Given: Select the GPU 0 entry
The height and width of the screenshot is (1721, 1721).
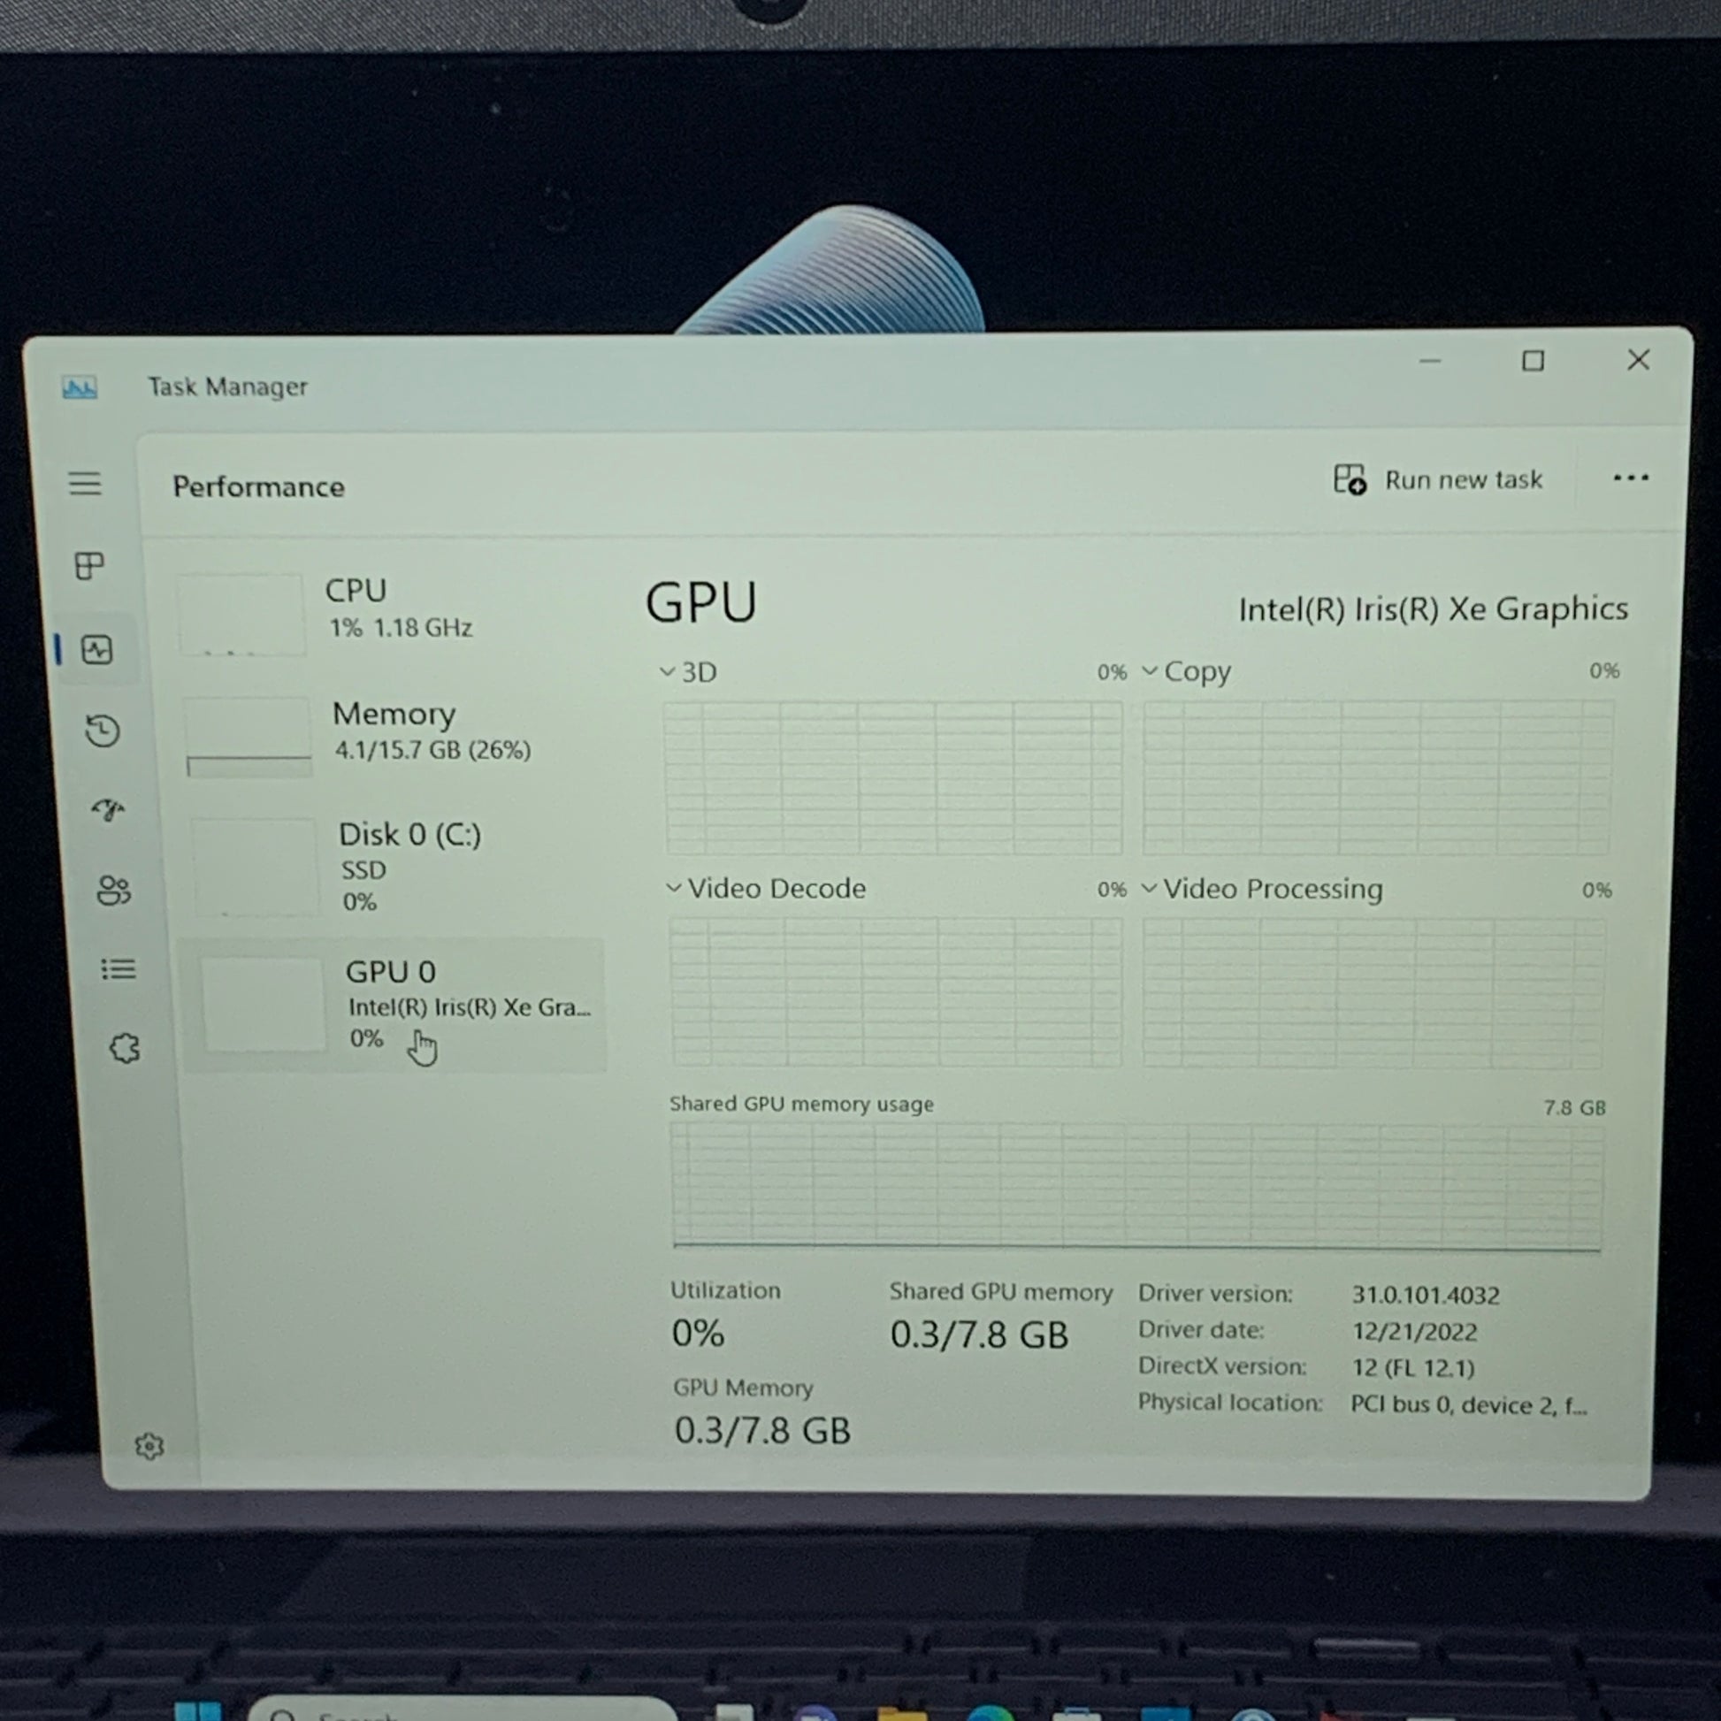Looking at the screenshot, I should [395, 1004].
